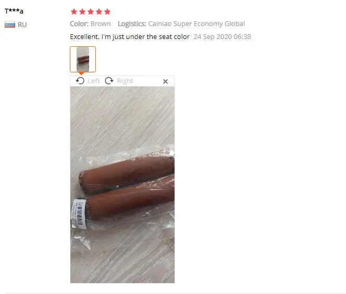346x294 pixels.
Task: Click the rotate right arrow icon
Action: [109, 81]
